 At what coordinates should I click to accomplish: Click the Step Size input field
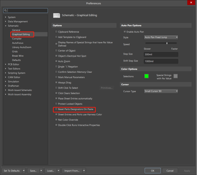coord(161,55)
